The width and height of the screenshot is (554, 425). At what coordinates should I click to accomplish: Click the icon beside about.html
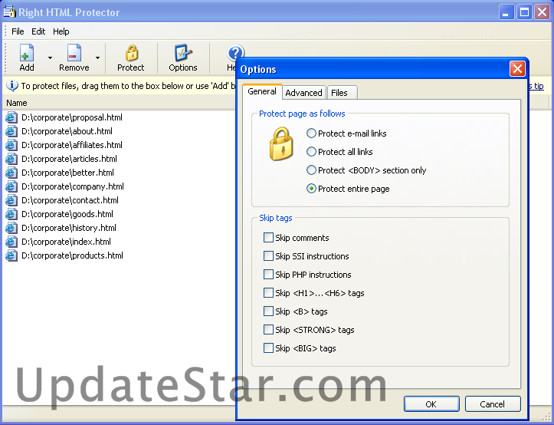[x=11, y=131]
